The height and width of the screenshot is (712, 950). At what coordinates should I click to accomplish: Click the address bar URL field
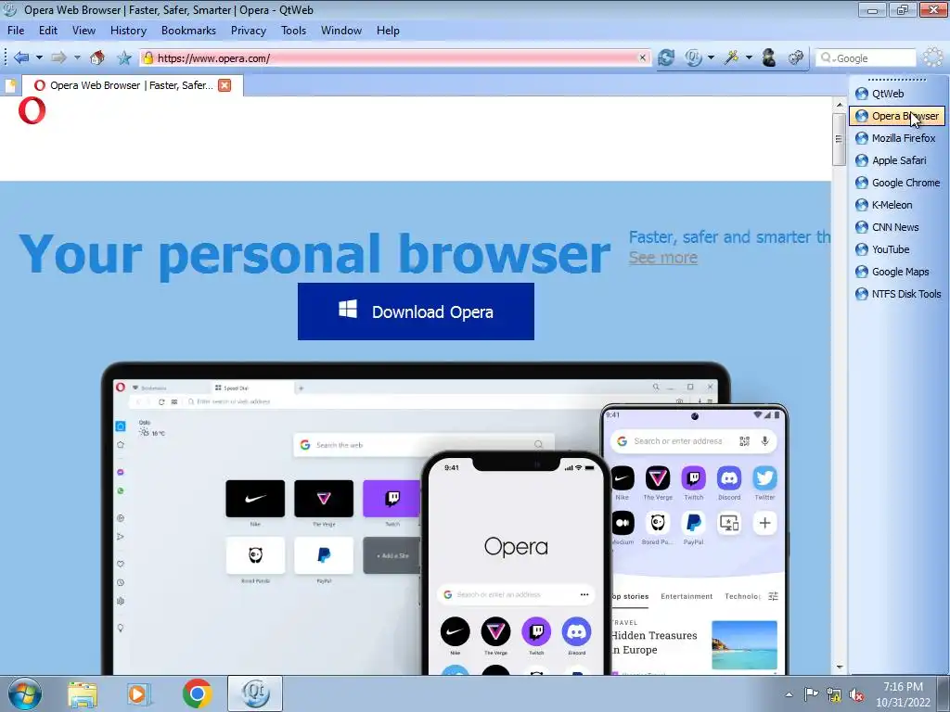393,58
